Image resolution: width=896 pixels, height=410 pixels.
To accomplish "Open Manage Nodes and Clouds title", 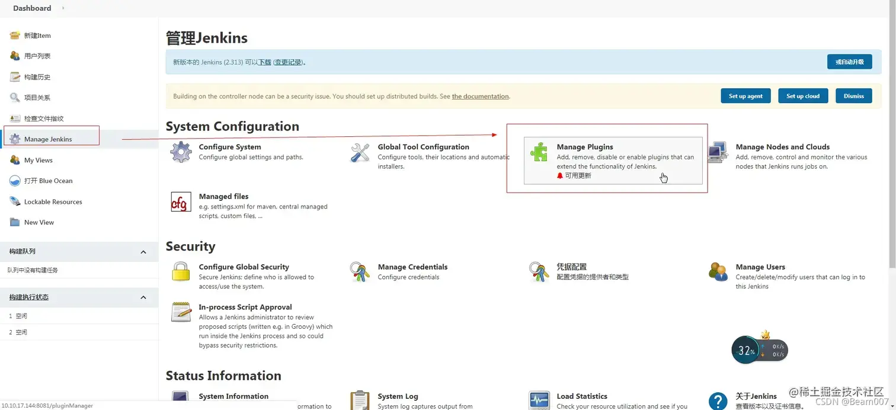I will pyautogui.click(x=782, y=147).
